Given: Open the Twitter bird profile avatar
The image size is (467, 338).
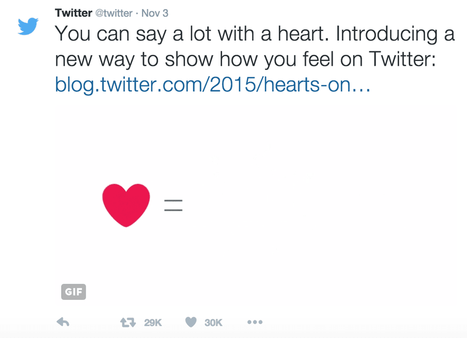Looking at the screenshot, I should point(28,26).
